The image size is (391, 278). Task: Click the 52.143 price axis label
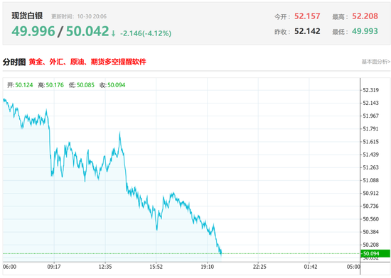pyautogui.click(x=371, y=103)
